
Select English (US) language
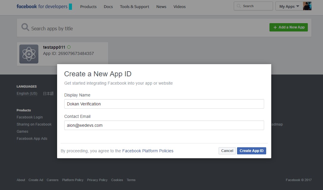tap(27, 93)
